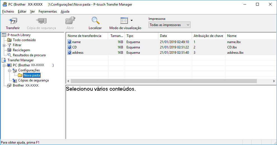Expand the Filtrar tree node
Image resolution: width=277 pixels, height=145 pixels.
pos(4,45)
